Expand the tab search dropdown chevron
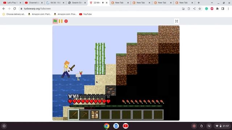232x130 pixels. pos(212,3)
